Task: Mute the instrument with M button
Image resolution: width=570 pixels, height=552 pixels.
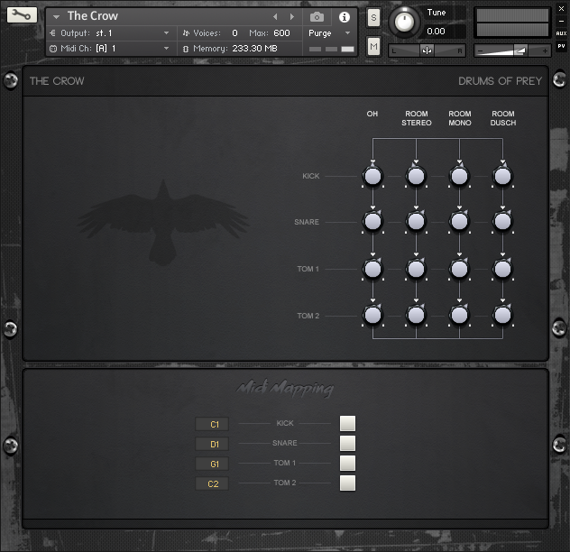Action: coord(373,46)
